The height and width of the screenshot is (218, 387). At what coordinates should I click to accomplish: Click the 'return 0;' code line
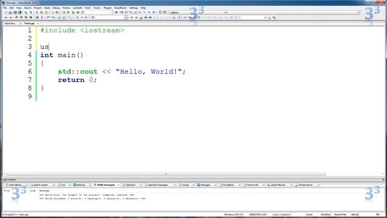[77, 80]
